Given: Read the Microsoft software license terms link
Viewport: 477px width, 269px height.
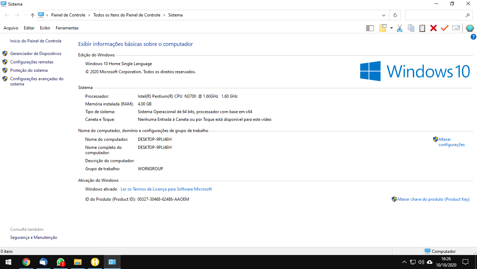Looking at the screenshot, I should [x=166, y=189].
